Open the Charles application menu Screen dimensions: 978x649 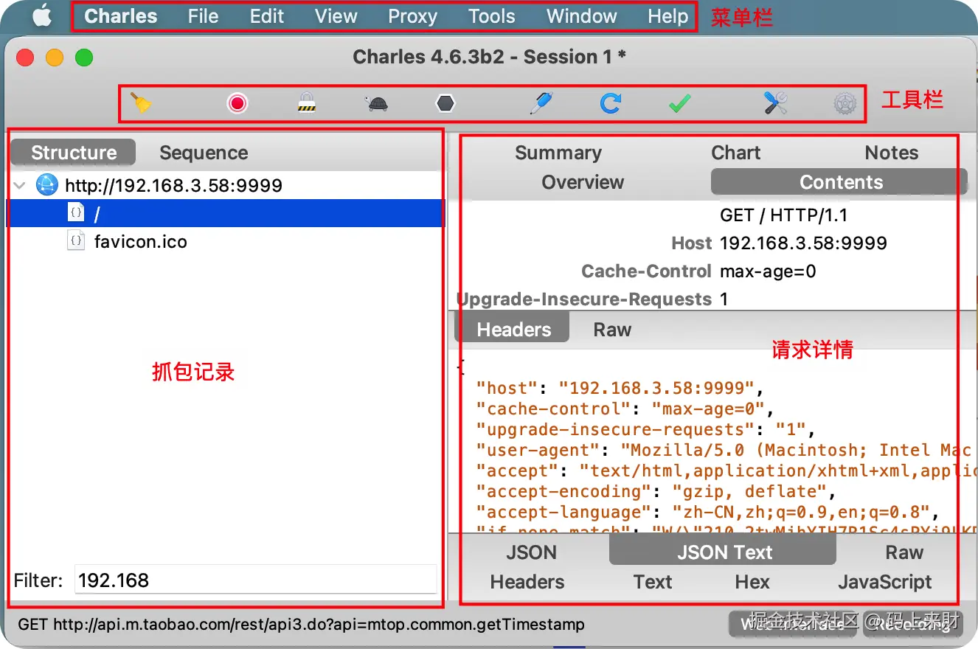tap(120, 16)
